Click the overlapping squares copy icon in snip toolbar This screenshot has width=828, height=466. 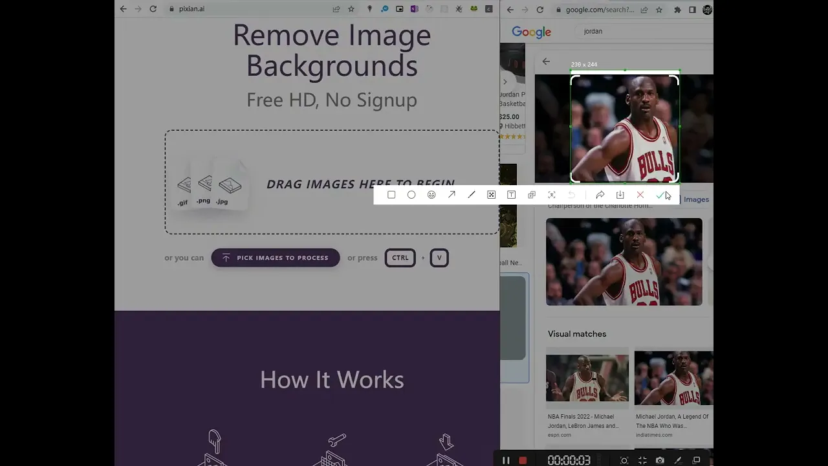pos(532,195)
